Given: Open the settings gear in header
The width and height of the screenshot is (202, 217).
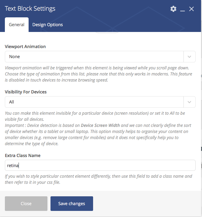Looking at the screenshot, I should click(x=173, y=9).
